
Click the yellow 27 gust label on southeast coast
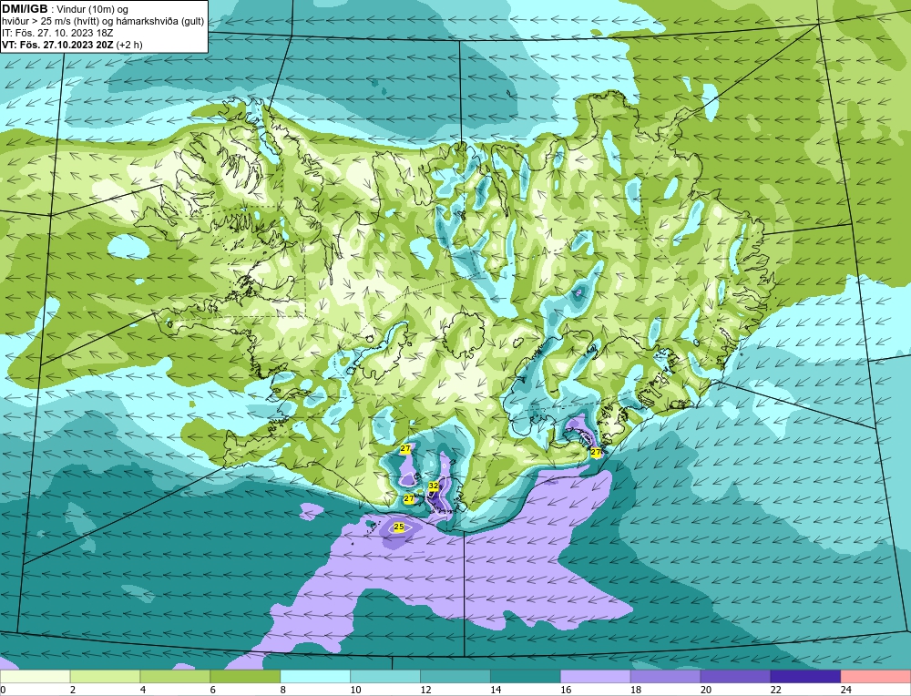pyautogui.click(x=596, y=452)
